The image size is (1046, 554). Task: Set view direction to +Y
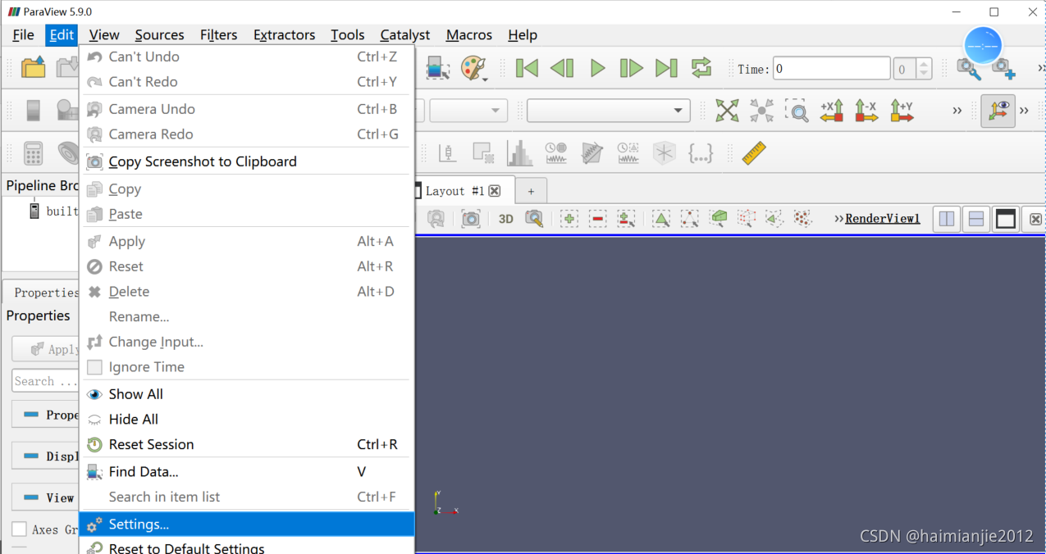(x=902, y=111)
